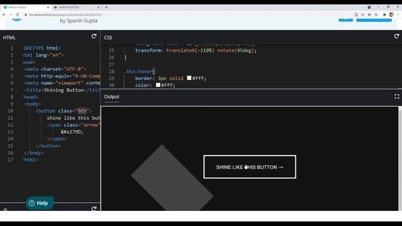402x226 pixels.
Task: Click the 'by Sparsh Gupta' author text
Action: (x=79, y=21)
